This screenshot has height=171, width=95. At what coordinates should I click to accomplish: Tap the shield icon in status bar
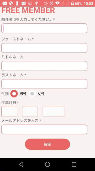tap(11, 3)
